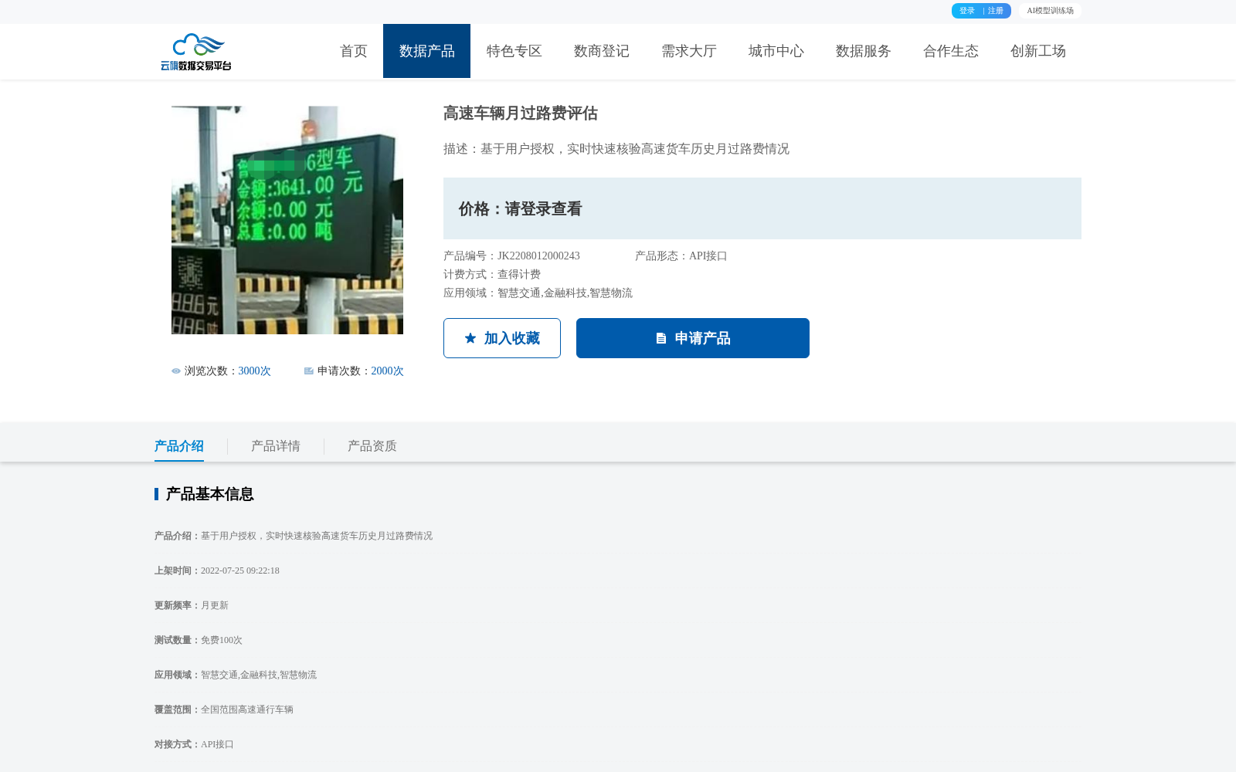Image resolution: width=1236 pixels, height=772 pixels.
Task: Go to 特色专区 section
Action: (x=514, y=51)
